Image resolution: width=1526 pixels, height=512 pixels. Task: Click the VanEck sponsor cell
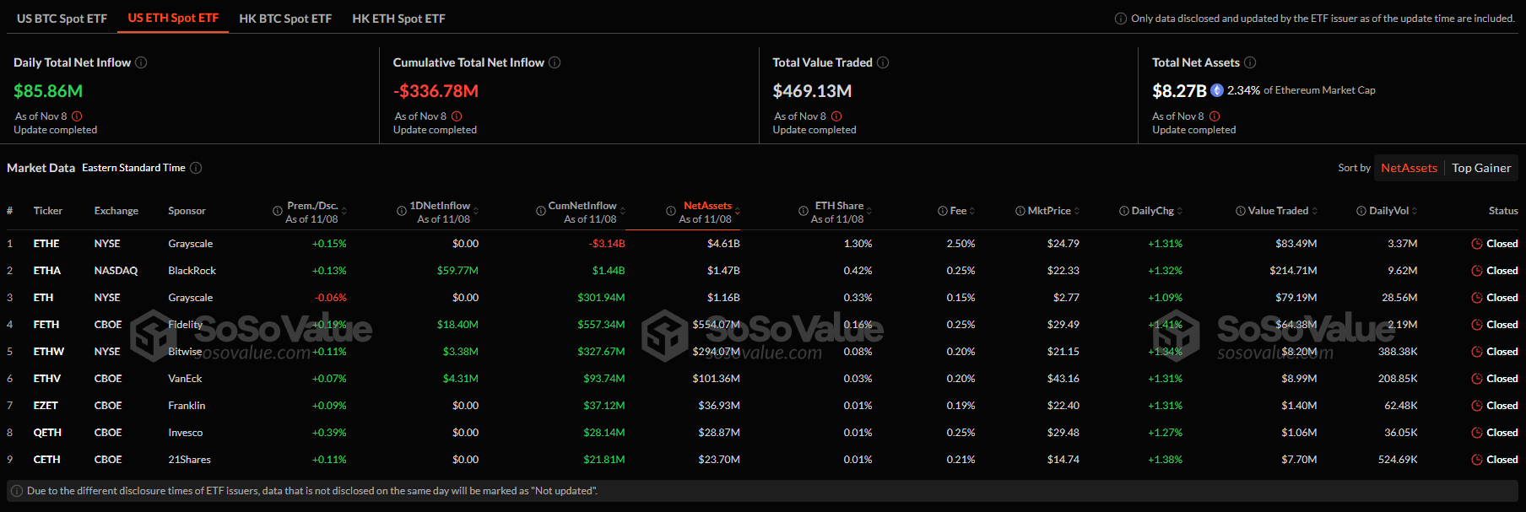tap(185, 379)
